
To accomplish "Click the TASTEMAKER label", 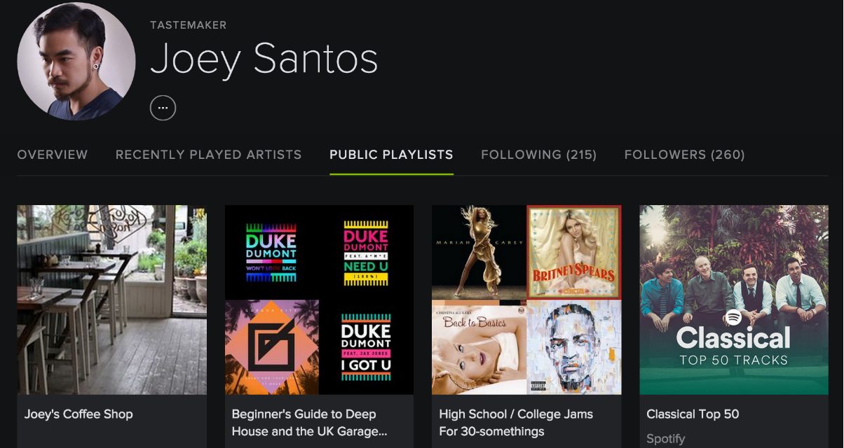I will coord(188,25).
